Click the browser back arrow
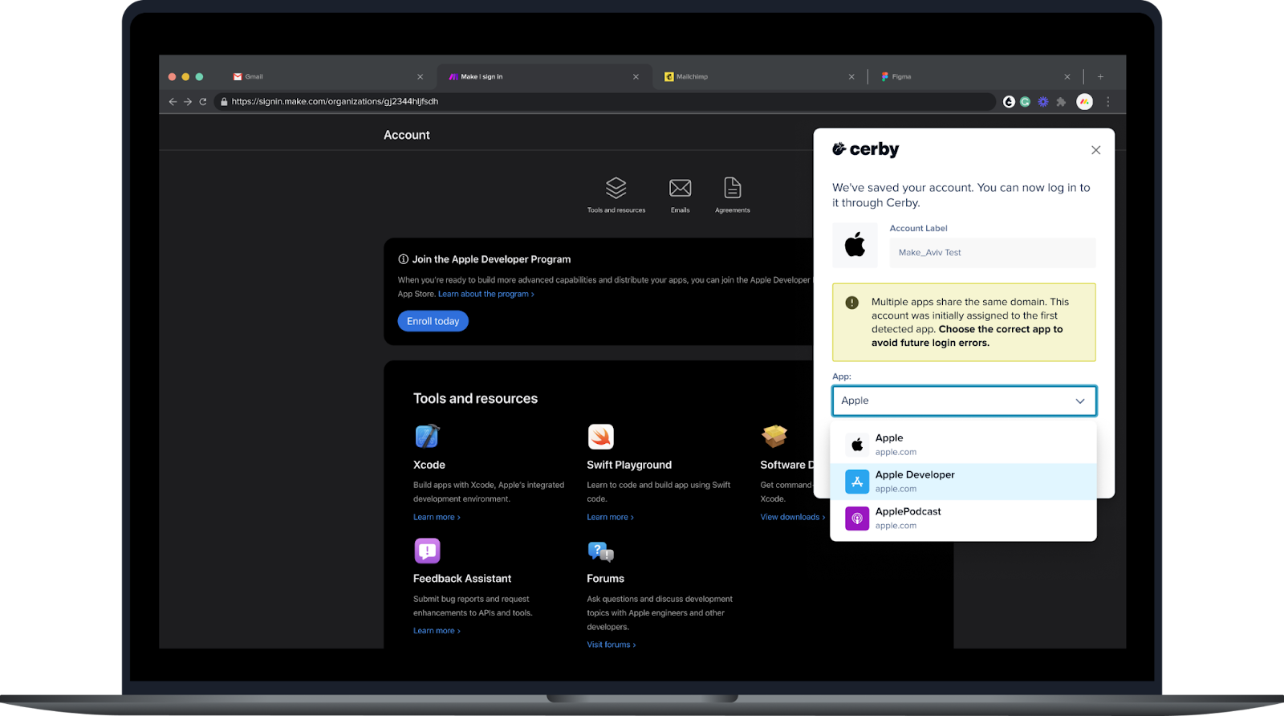The width and height of the screenshot is (1284, 716). [173, 102]
